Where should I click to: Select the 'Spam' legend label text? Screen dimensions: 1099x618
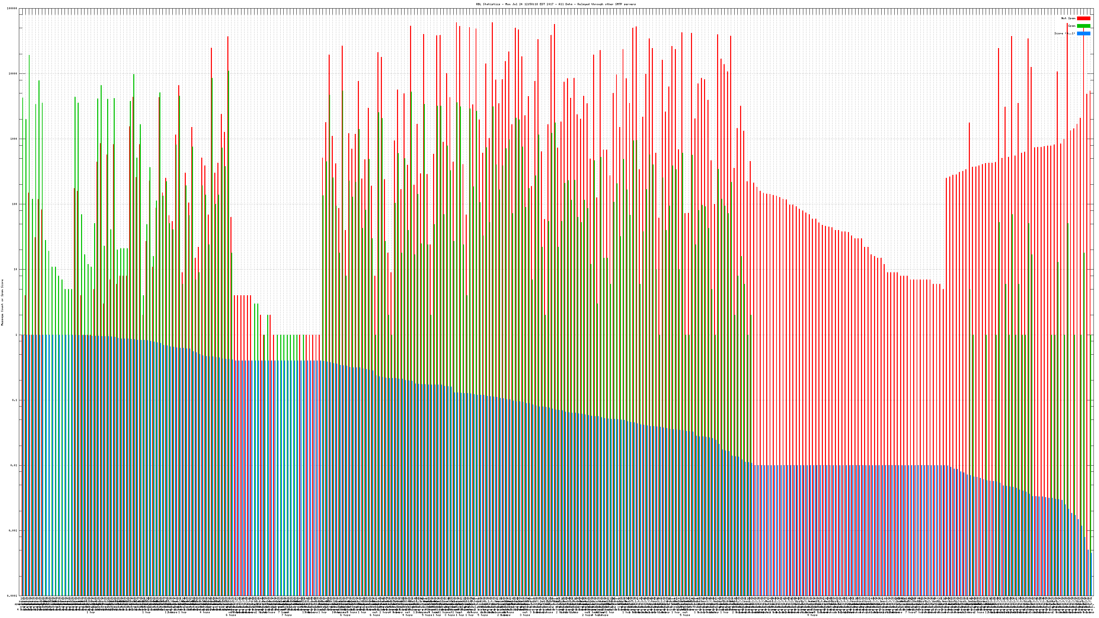point(1072,26)
